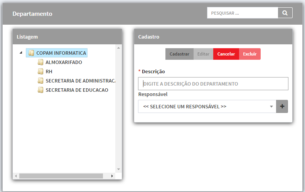
Task: Click the folder icon next to RH
Action: coord(40,71)
